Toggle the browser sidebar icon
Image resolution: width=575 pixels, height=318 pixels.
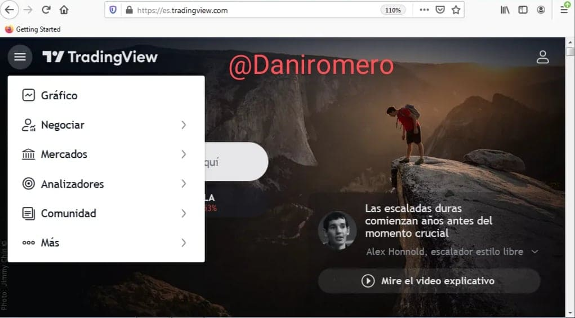(x=523, y=10)
